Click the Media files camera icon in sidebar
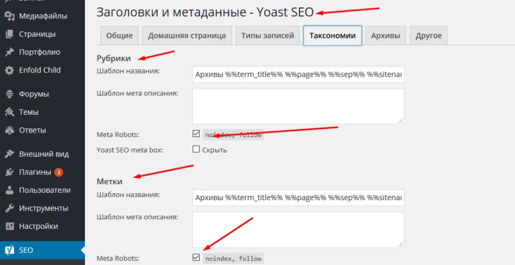The height and width of the screenshot is (265, 515). coord(10,15)
